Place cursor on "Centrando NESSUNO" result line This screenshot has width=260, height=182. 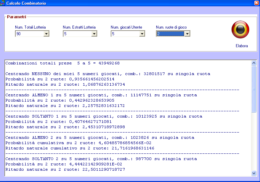(x=108, y=74)
